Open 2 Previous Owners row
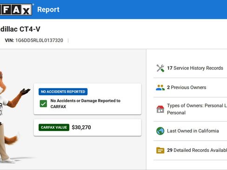The width and height of the screenshot is (227, 170). (x=190, y=87)
